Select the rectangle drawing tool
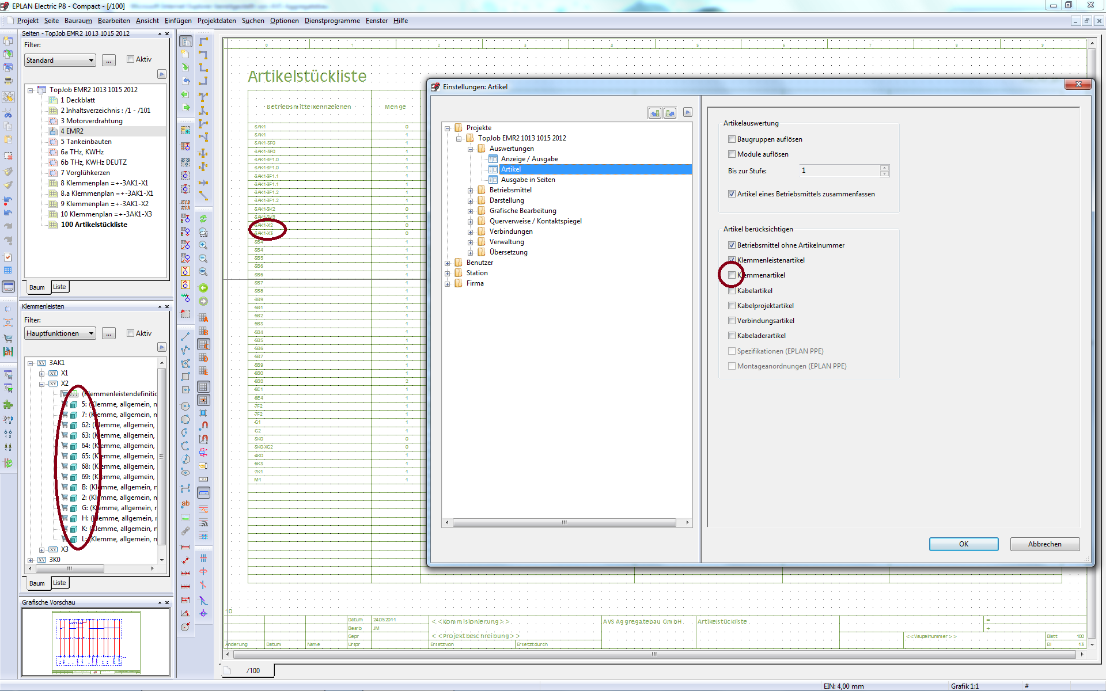Screen dimensions: 1106x691 (185, 377)
